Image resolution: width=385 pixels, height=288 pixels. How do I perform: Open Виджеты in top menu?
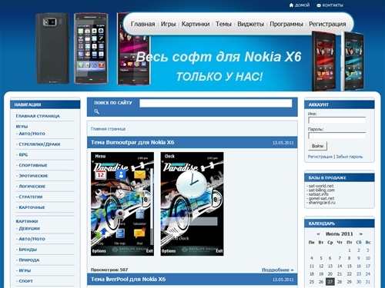(x=250, y=24)
